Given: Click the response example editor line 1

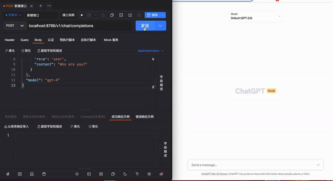Looking at the screenshot, I should [x=87, y=135].
